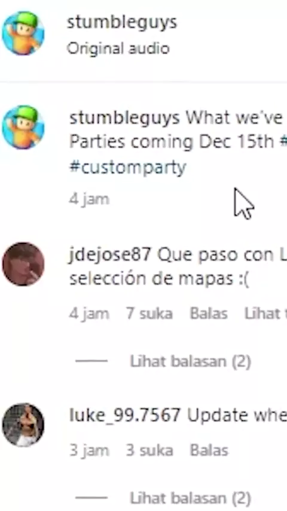Open stumbleguys username in the header
The height and width of the screenshot is (511, 287).
122,23
